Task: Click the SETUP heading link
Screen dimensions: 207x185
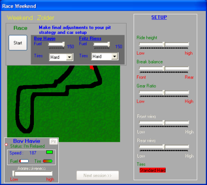Action: click(159, 17)
